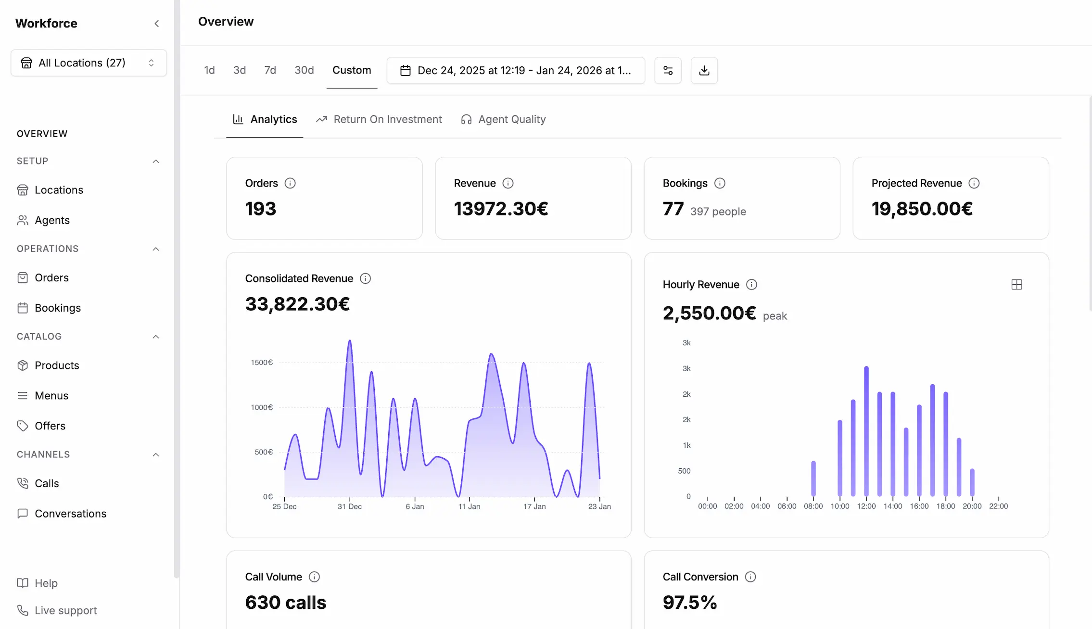
Task: Select the Calls channel icon in sidebar
Action: click(23, 483)
